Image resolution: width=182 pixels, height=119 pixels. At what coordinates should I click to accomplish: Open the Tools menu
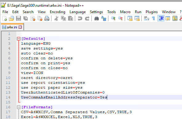click(111, 12)
